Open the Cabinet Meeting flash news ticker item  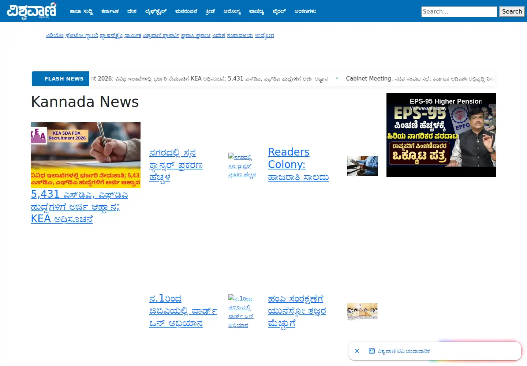pos(420,79)
